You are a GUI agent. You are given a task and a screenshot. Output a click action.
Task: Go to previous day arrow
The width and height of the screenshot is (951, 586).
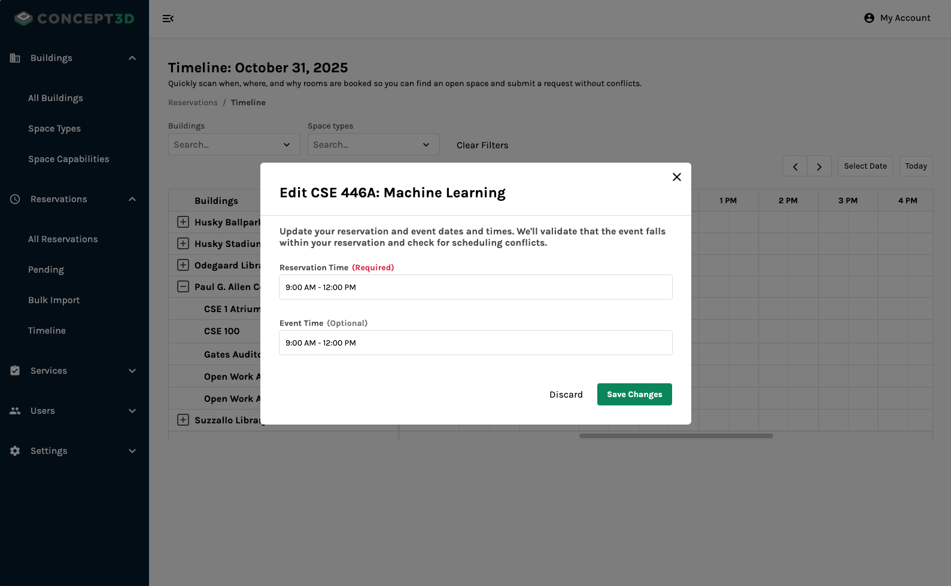795,166
